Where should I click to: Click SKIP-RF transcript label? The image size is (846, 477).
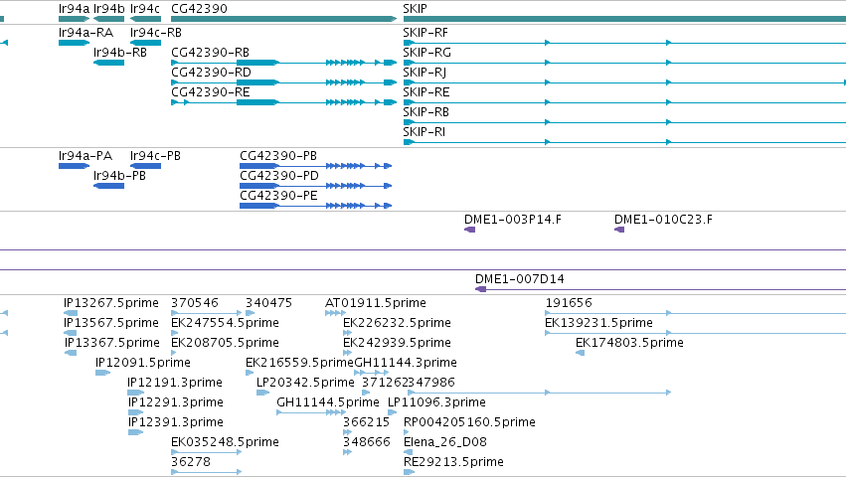(x=425, y=33)
